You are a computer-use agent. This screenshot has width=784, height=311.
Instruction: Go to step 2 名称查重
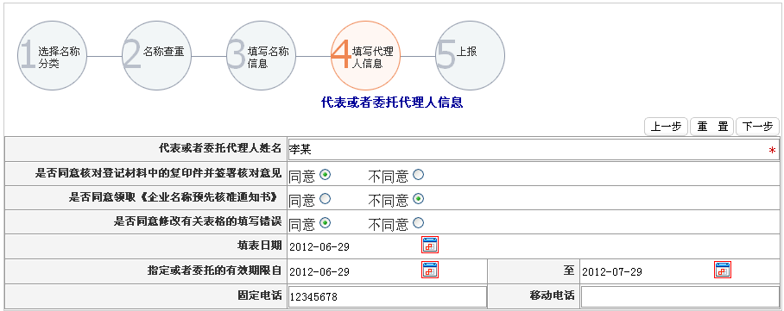[x=156, y=55]
